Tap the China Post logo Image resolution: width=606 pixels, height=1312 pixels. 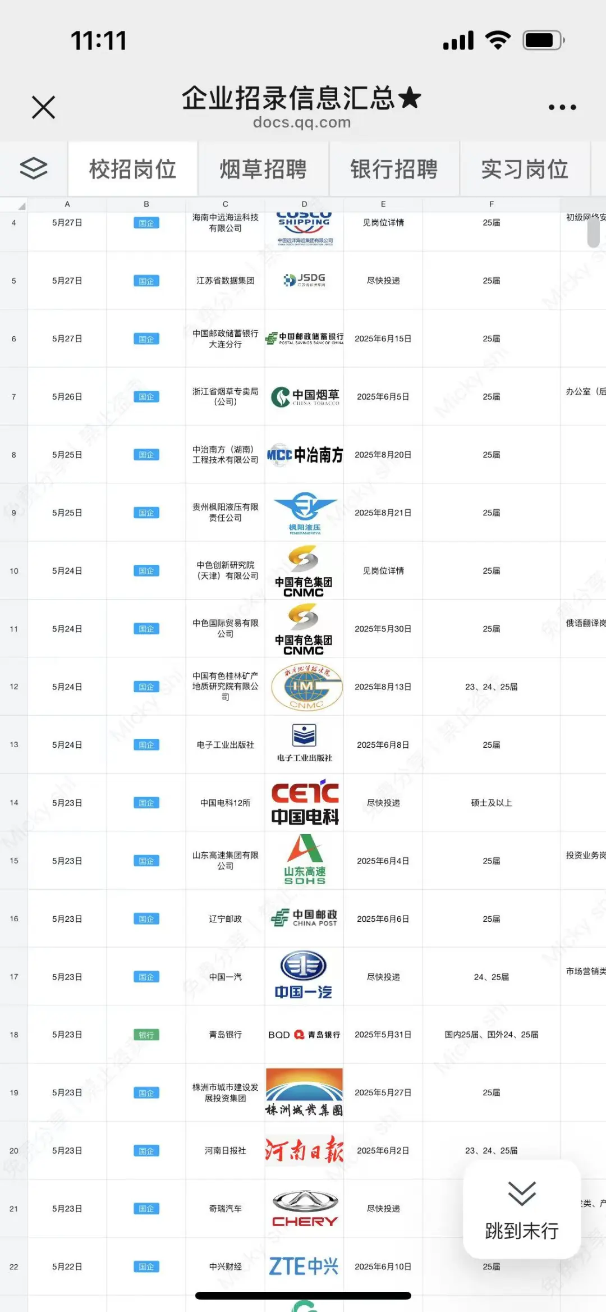click(304, 918)
